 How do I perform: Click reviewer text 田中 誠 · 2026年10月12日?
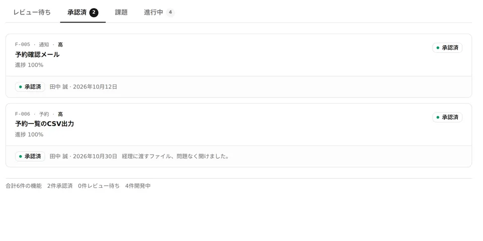[x=84, y=87]
